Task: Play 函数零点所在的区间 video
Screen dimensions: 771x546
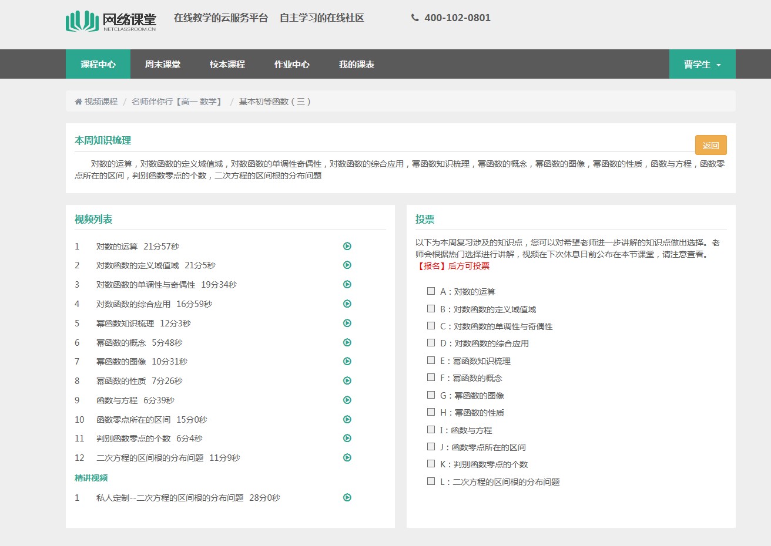Action: [347, 420]
